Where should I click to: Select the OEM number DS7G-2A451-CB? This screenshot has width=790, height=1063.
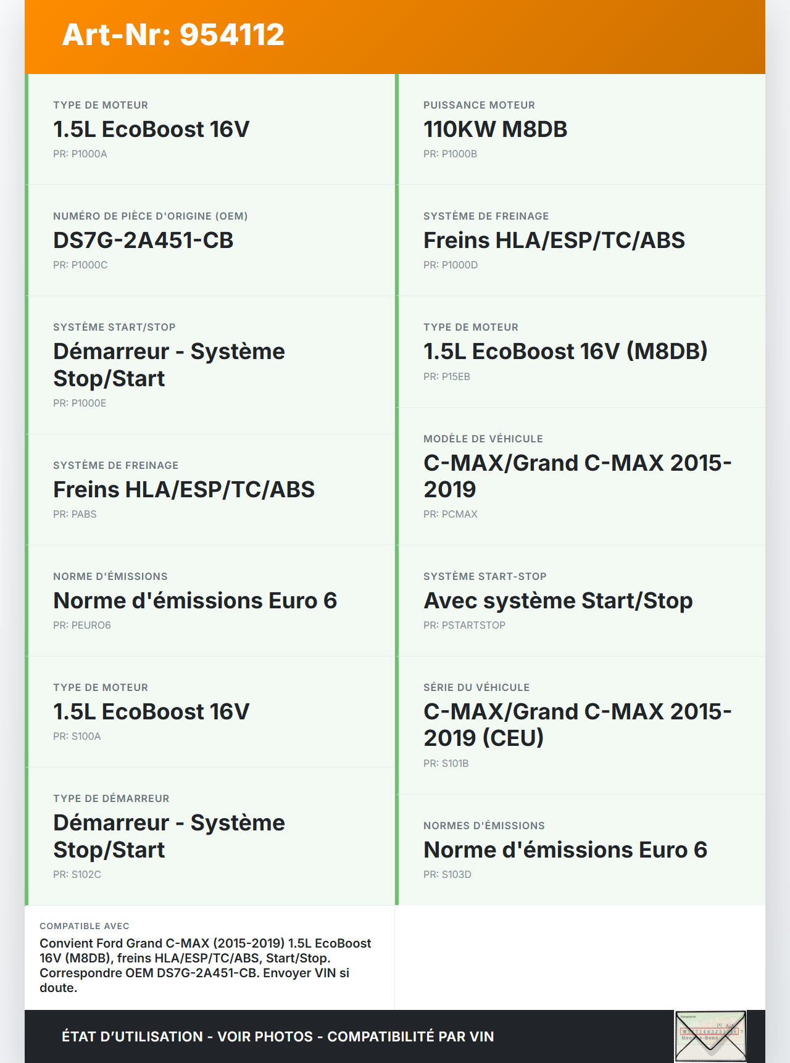point(143,241)
